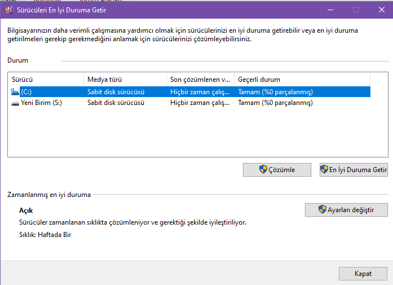Open Ayarları değiştir settings
393x285 pixels.
pyautogui.click(x=346, y=210)
